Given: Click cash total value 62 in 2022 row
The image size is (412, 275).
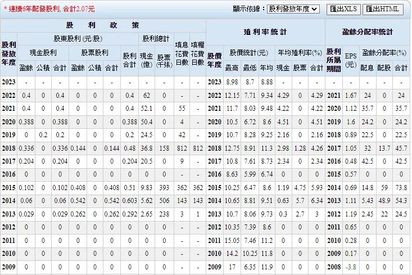Looking at the screenshot, I should pos(147,95).
